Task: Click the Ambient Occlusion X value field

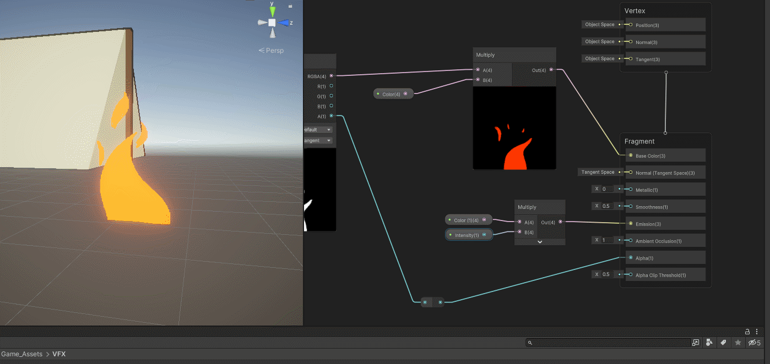Action: 608,240
